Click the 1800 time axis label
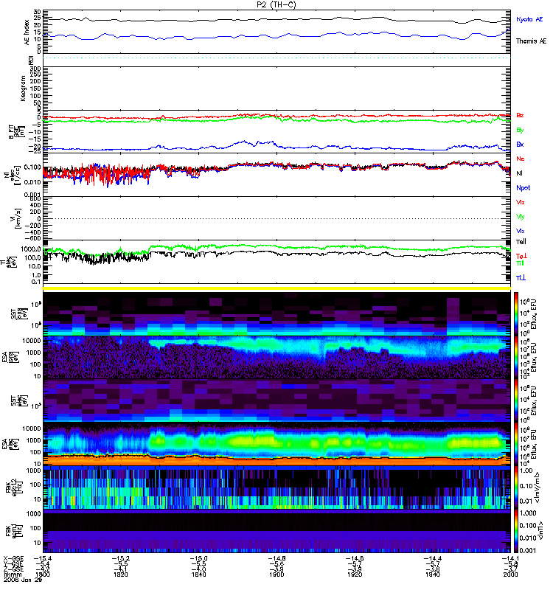Screen dimensions: 553x590 click(x=43, y=575)
